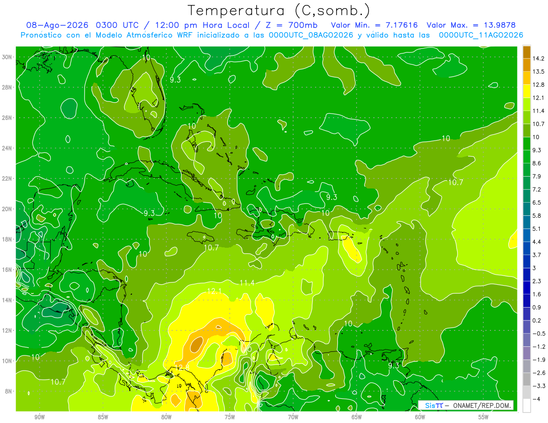Click the '-4' value on the color scale
Viewport: 548px width, 423px height.
[536, 399]
